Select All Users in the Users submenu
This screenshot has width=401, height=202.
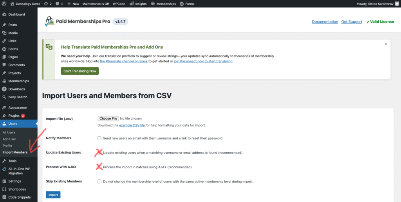click(x=9, y=132)
